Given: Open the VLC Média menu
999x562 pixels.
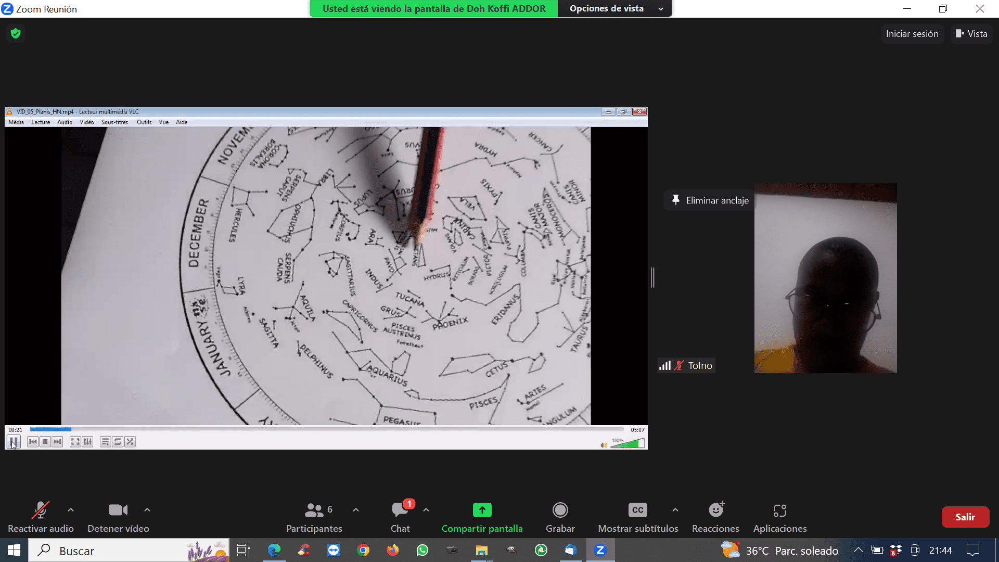Looking at the screenshot, I should pos(16,122).
